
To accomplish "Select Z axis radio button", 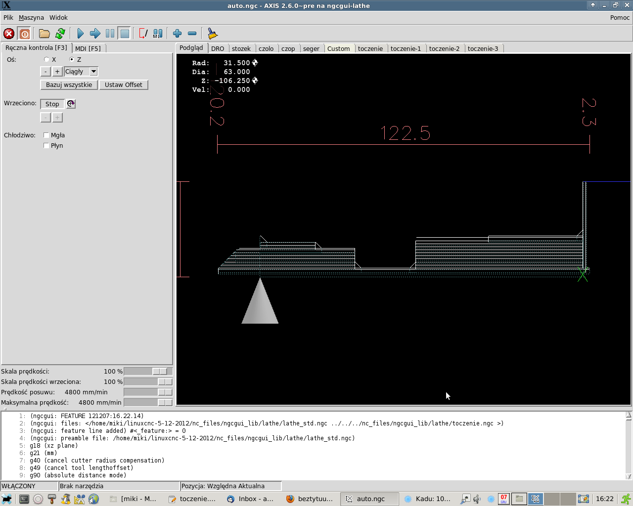I will (72, 59).
